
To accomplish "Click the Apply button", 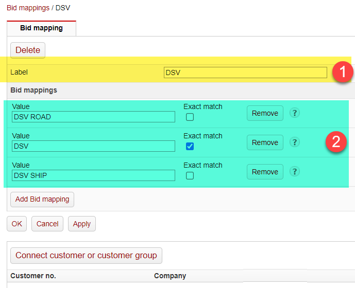I will (x=82, y=224).
